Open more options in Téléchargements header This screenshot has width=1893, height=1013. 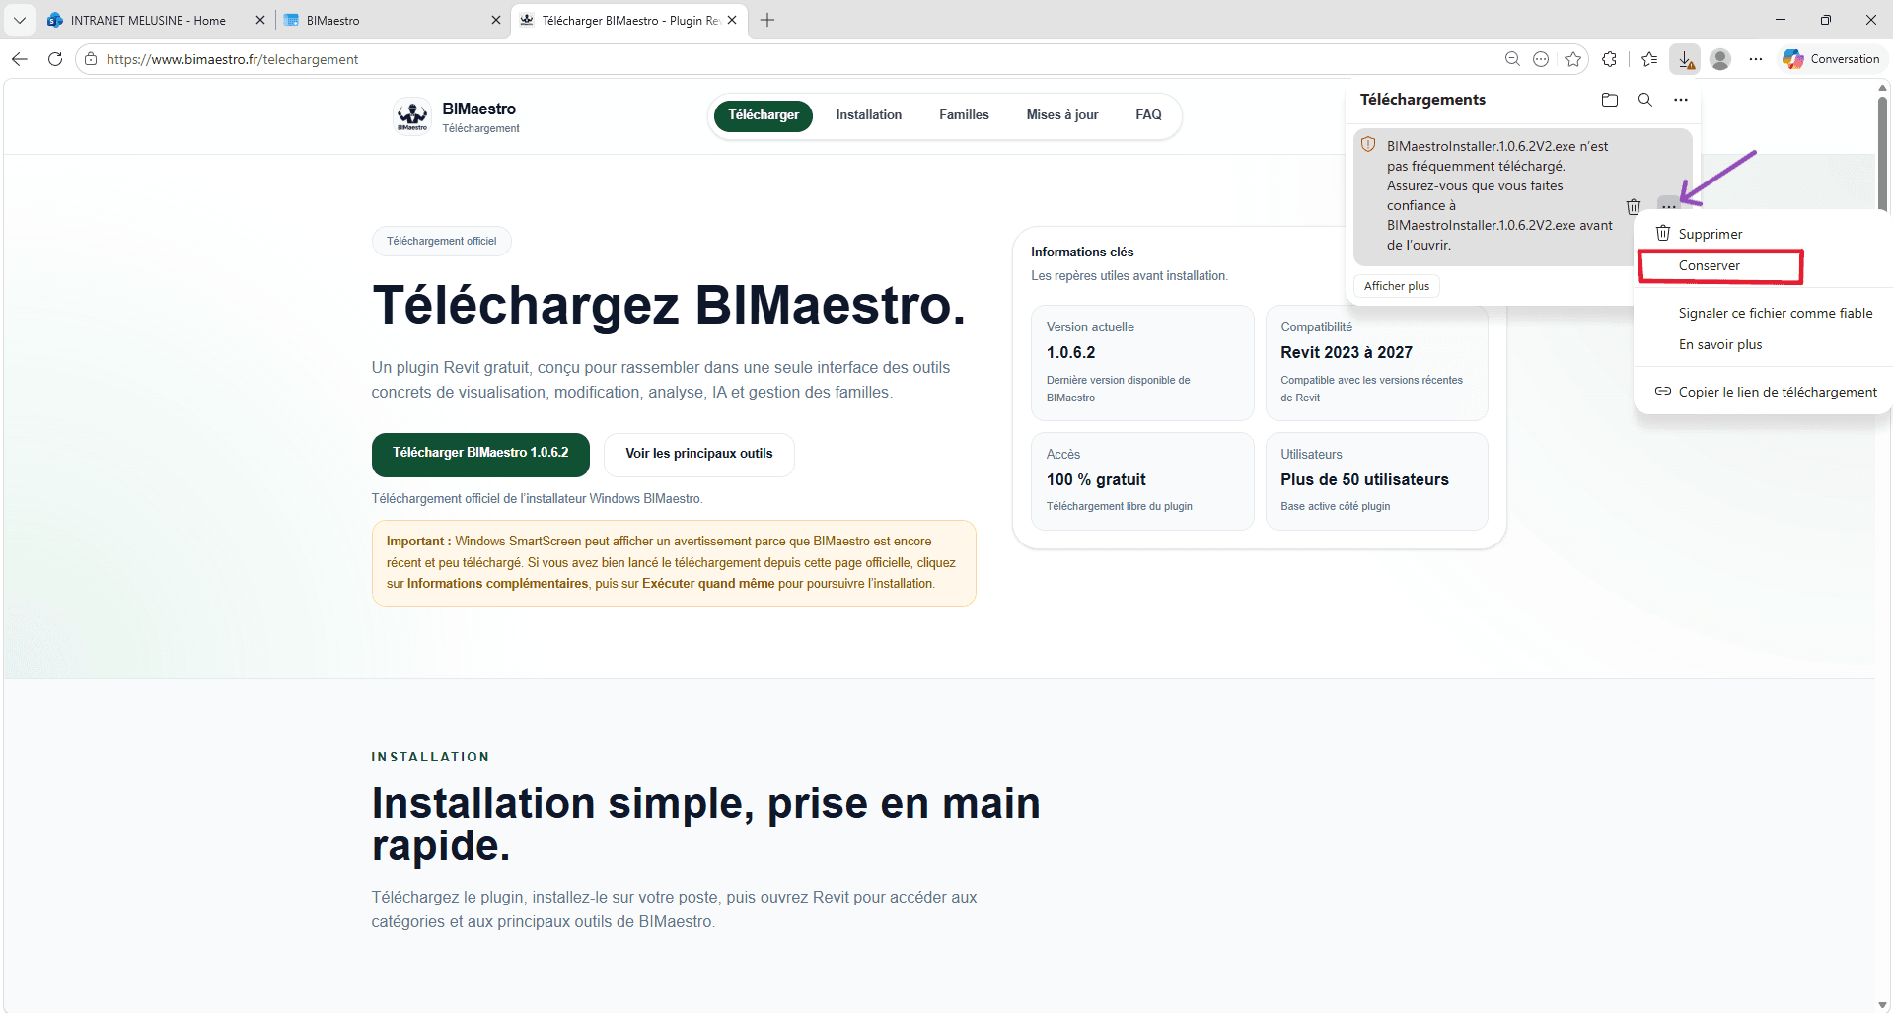(x=1681, y=100)
